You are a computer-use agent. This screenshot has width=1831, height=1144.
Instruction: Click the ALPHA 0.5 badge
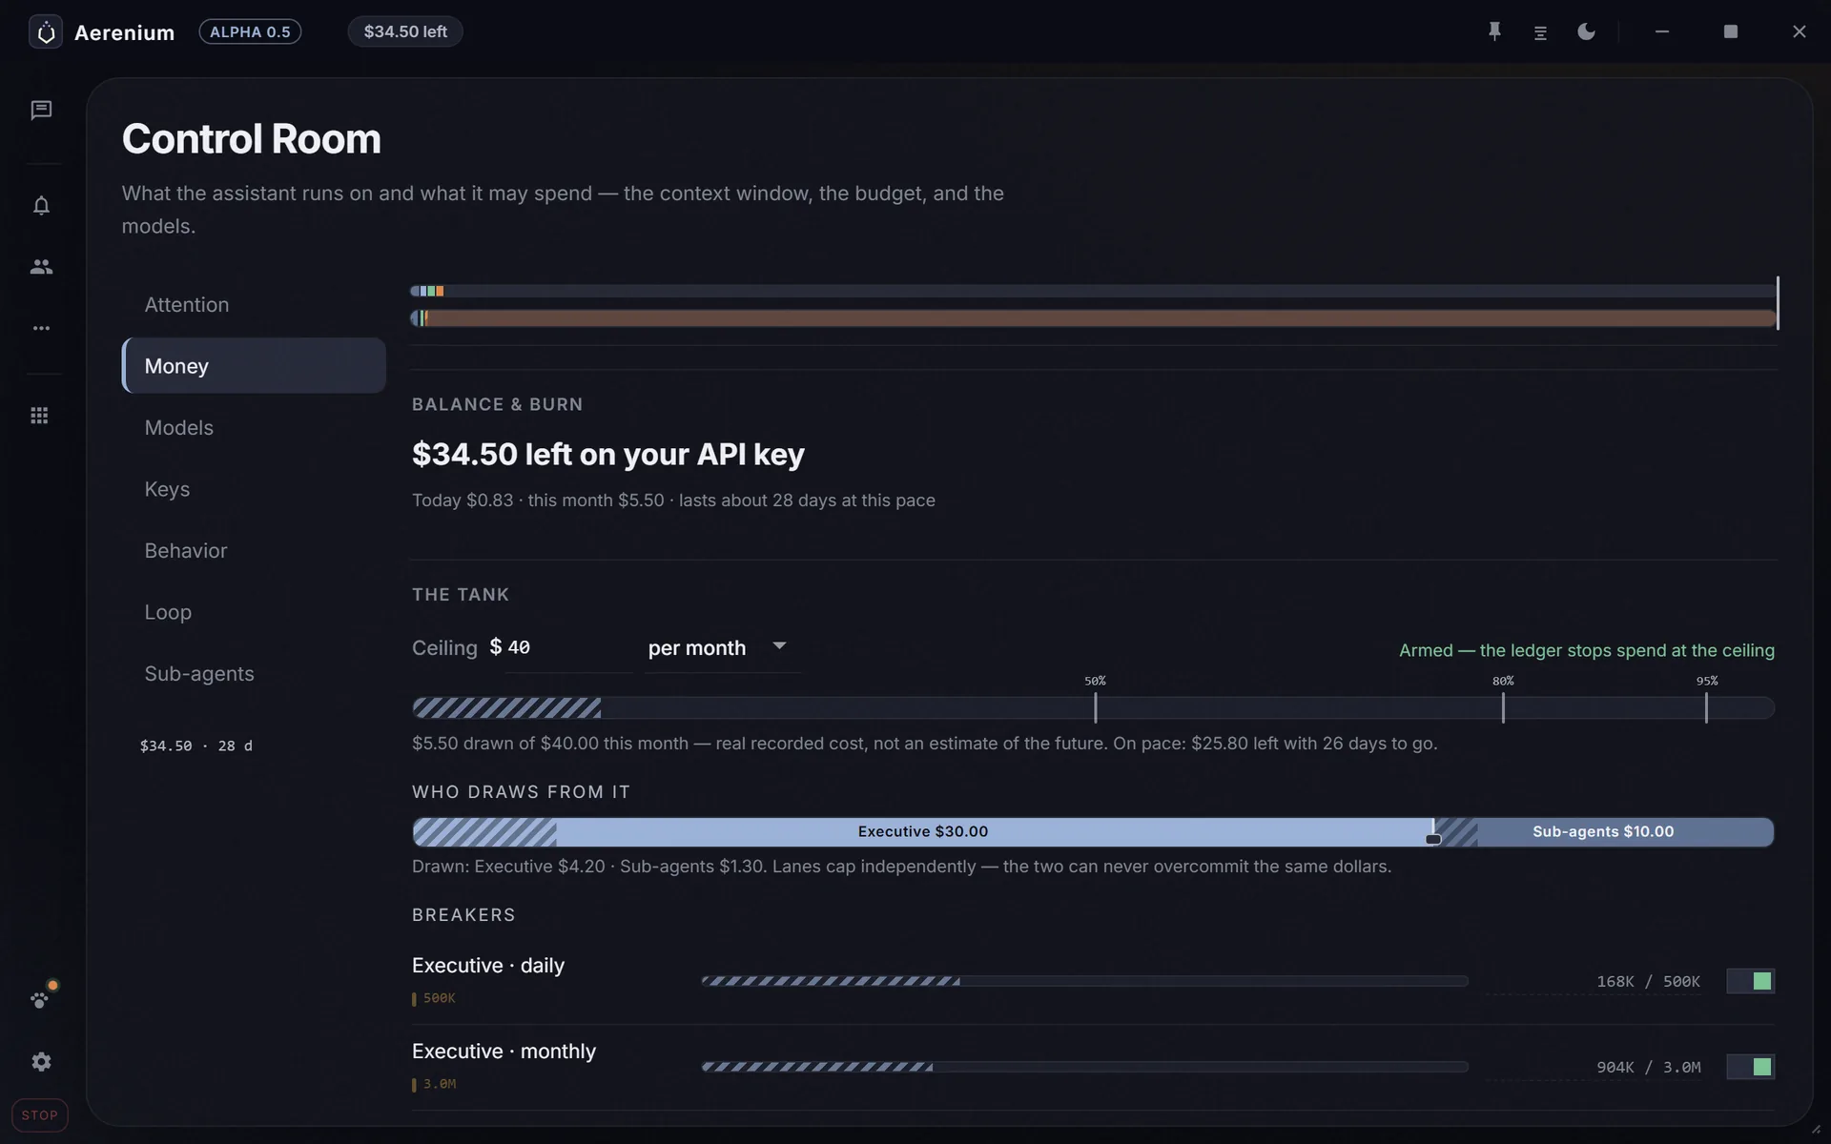(250, 31)
